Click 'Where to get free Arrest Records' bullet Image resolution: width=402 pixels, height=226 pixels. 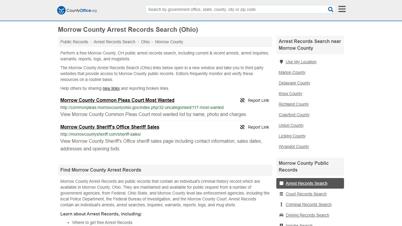102,222
